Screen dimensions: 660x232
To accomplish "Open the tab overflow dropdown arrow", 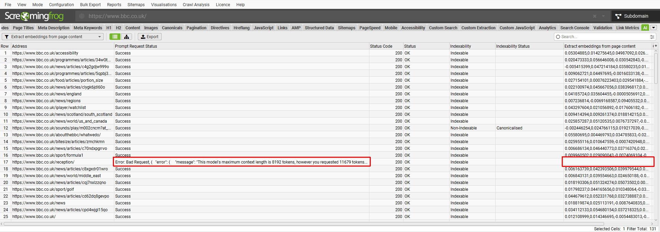I will coord(654,28).
